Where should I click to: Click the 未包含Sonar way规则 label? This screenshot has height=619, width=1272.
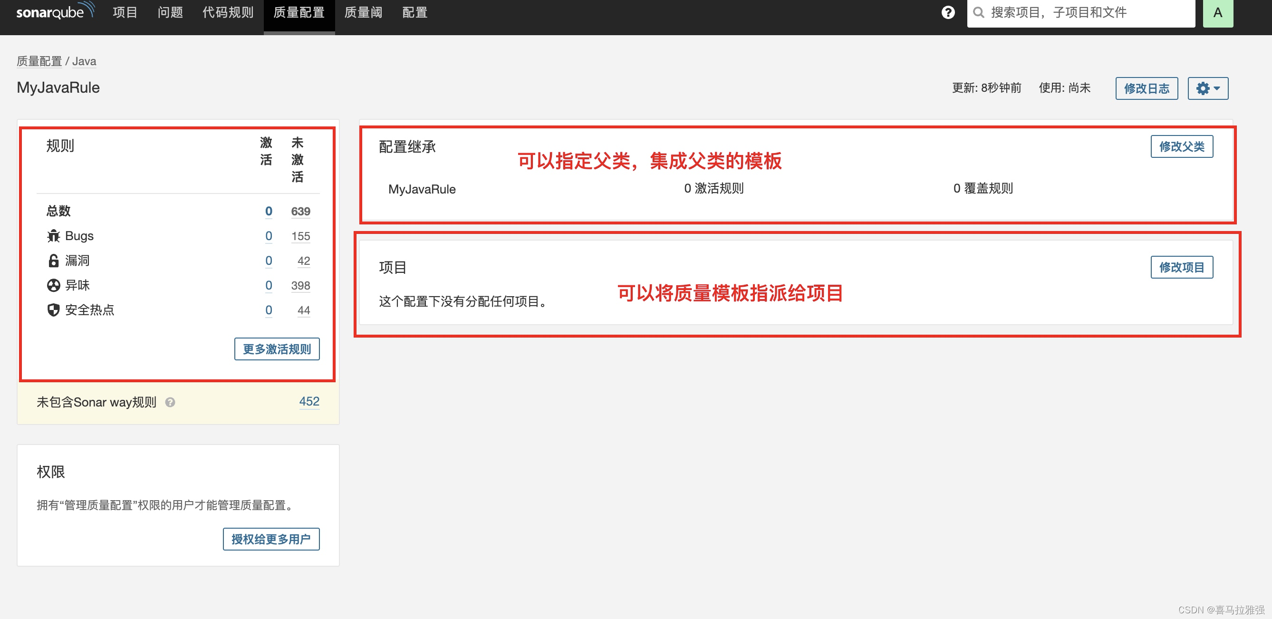96,403
